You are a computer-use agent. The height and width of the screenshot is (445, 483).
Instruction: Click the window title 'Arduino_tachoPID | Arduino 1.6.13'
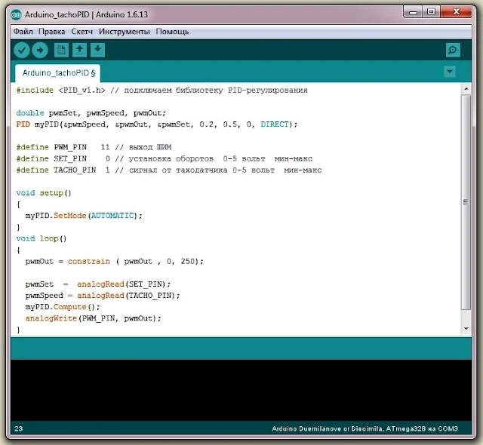[86, 14]
